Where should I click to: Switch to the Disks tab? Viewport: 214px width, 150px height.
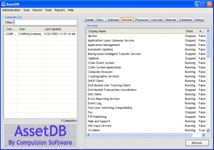coord(100,20)
